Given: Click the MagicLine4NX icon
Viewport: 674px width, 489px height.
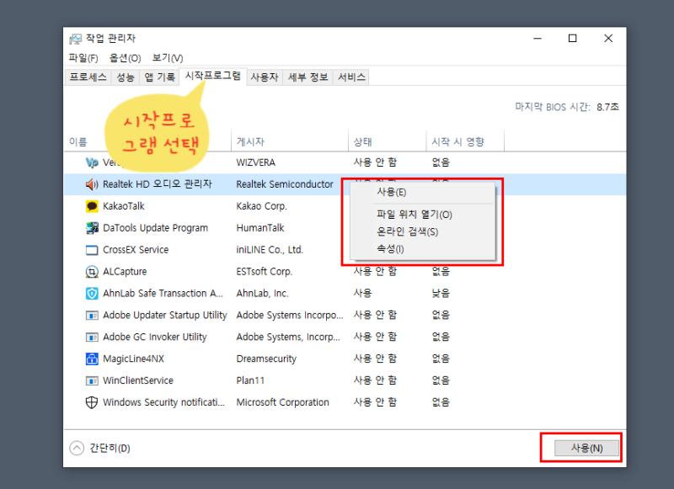Looking at the screenshot, I should pyautogui.click(x=92, y=359).
